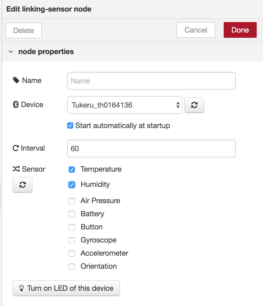
Task: Cancel editing the linking-sensor node
Action: point(196,30)
